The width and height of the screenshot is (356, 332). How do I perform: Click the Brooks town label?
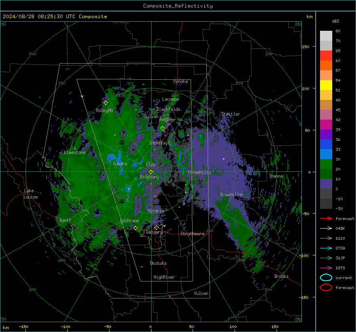coord(281,276)
